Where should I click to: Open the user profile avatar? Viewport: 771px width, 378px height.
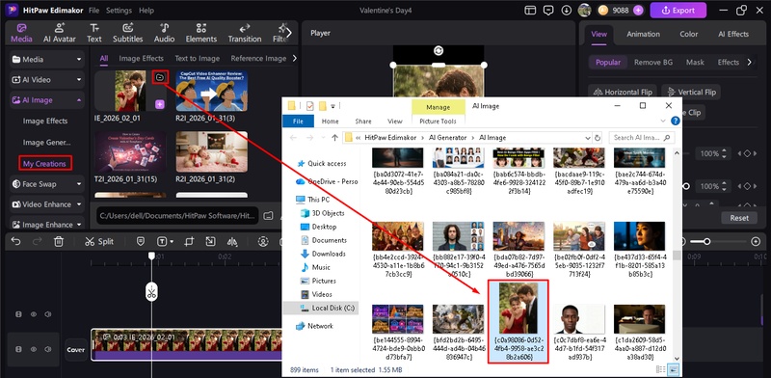(x=584, y=10)
